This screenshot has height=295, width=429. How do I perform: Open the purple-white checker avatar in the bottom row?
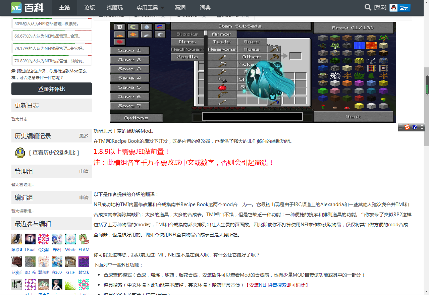[30, 285]
